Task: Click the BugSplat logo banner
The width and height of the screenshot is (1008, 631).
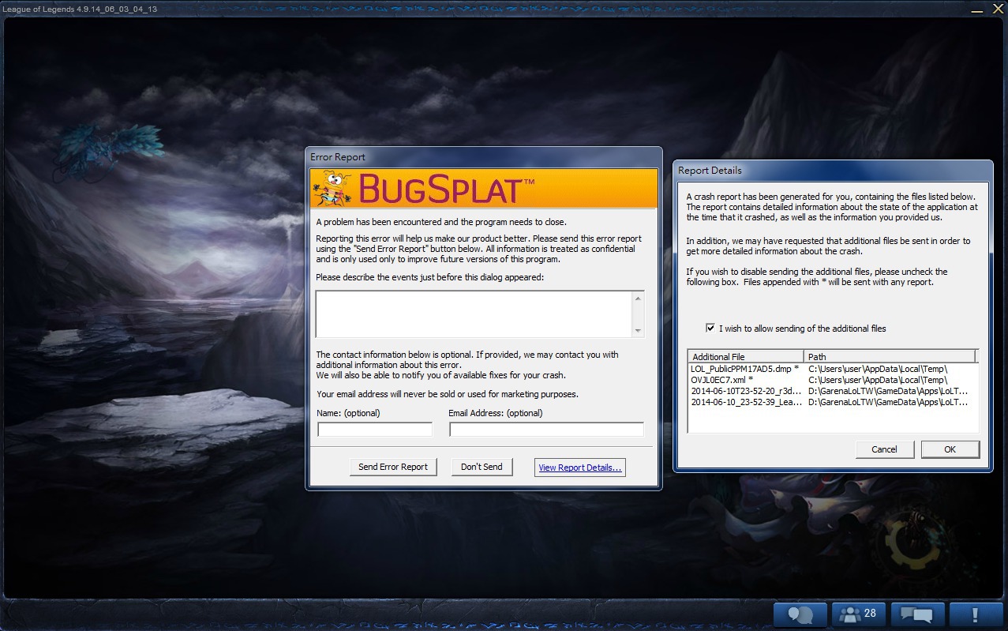Action: tap(483, 189)
